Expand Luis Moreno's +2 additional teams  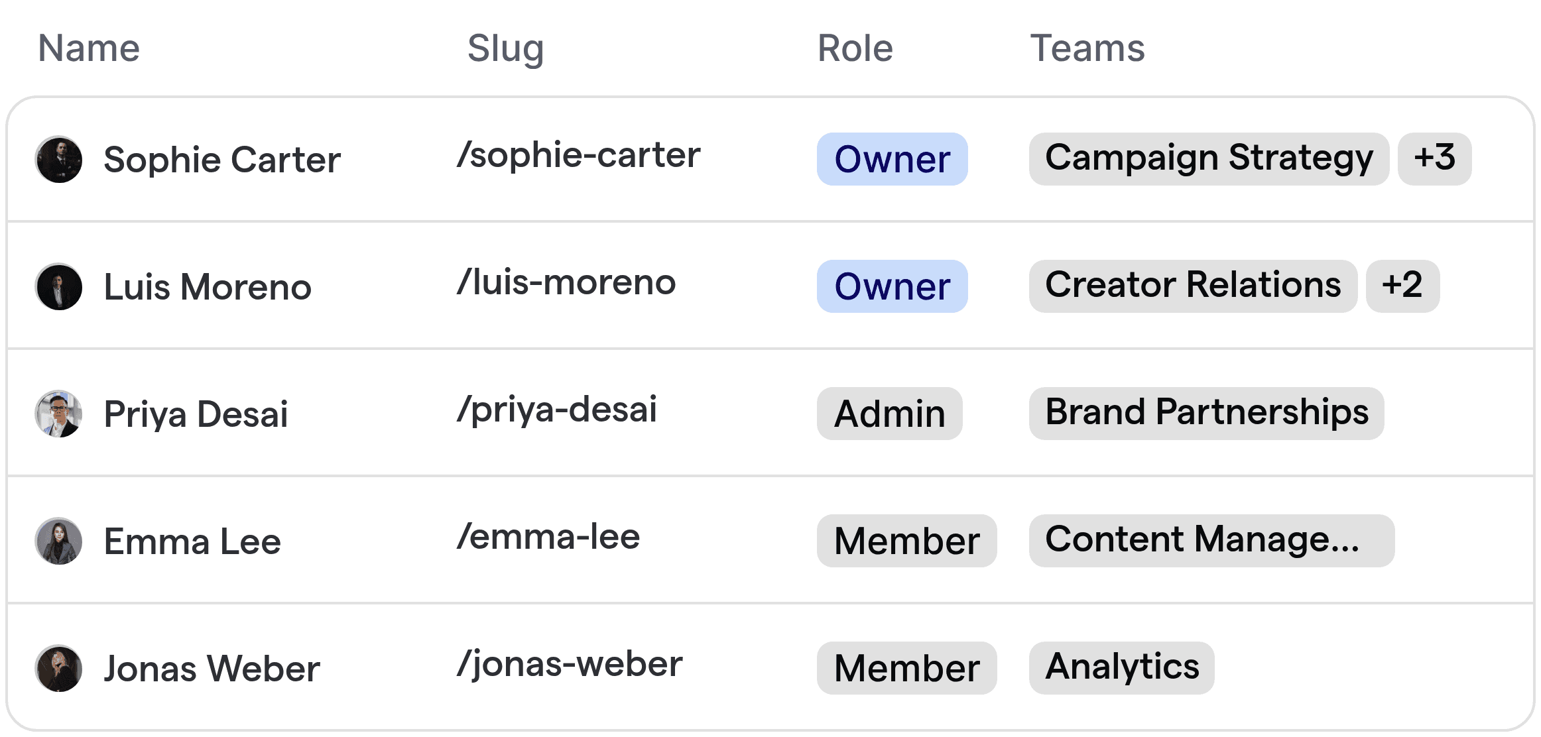pyautogui.click(x=1402, y=286)
